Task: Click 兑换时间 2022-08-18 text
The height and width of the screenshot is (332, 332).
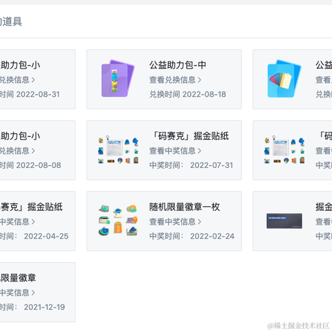Action: 187,94
